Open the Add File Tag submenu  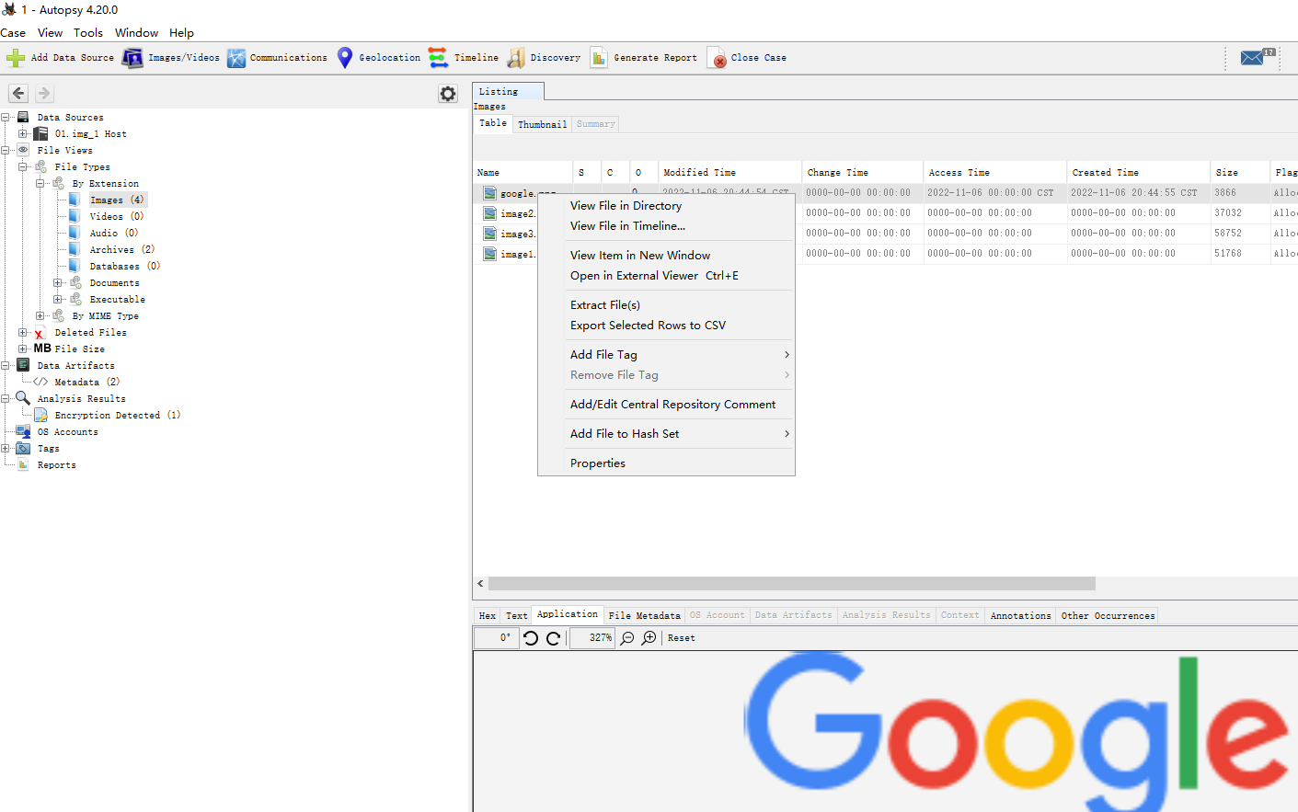click(x=679, y=355)
